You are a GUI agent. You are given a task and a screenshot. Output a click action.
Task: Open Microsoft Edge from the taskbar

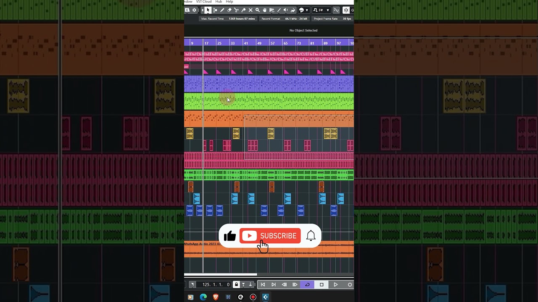203,297
